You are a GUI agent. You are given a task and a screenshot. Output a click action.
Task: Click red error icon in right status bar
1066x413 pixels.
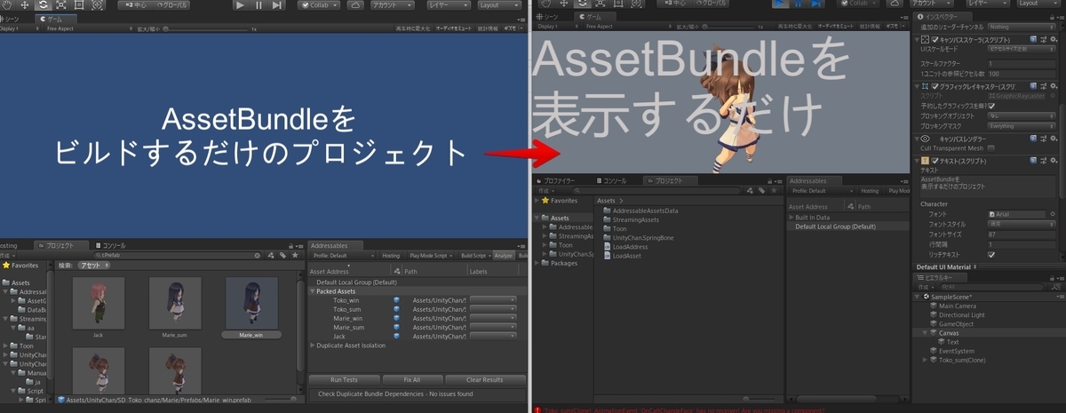tap(538, 409)
